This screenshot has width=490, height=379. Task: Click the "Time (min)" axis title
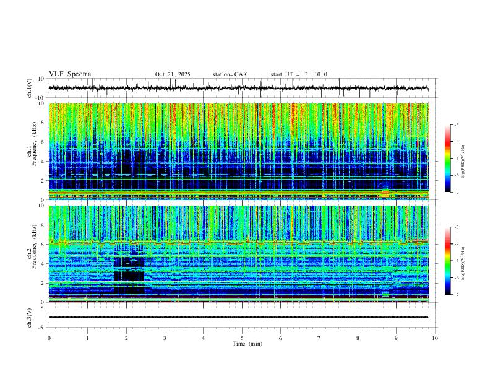[x=247, y=344]
